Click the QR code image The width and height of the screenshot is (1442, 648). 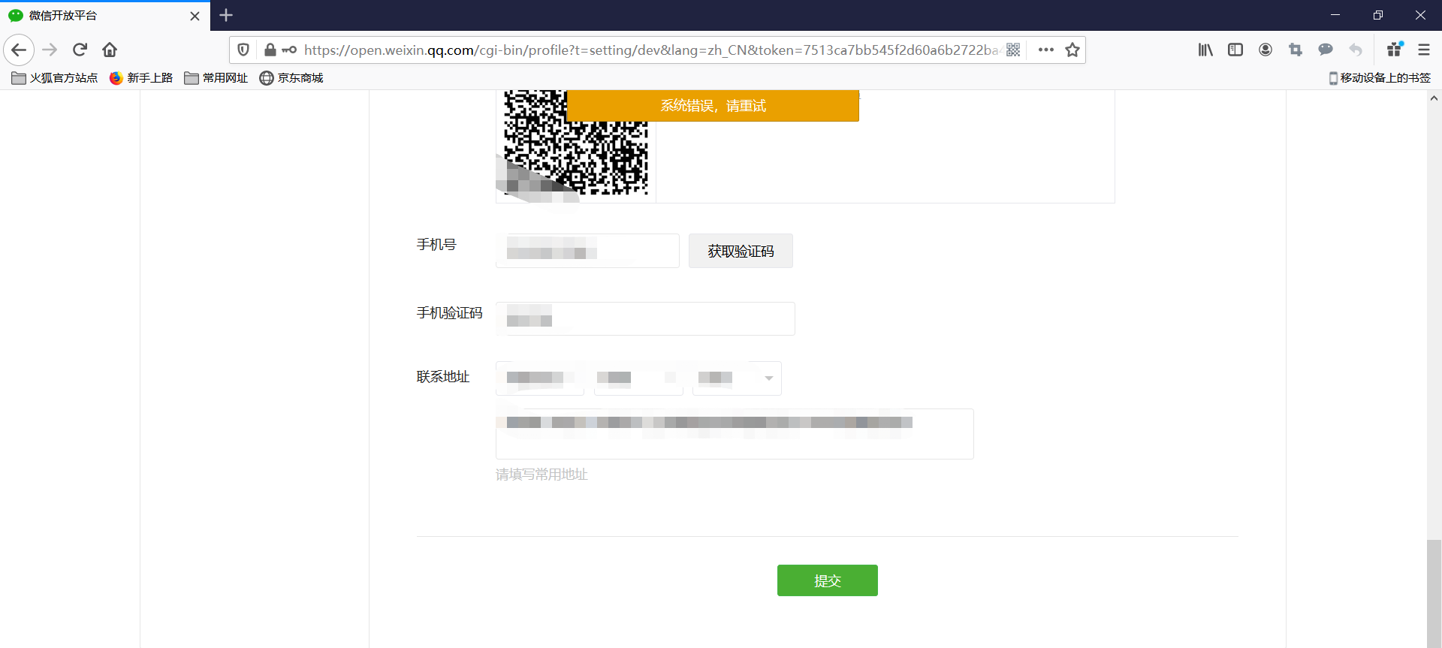pyautogui.click(x=575, y=143)
